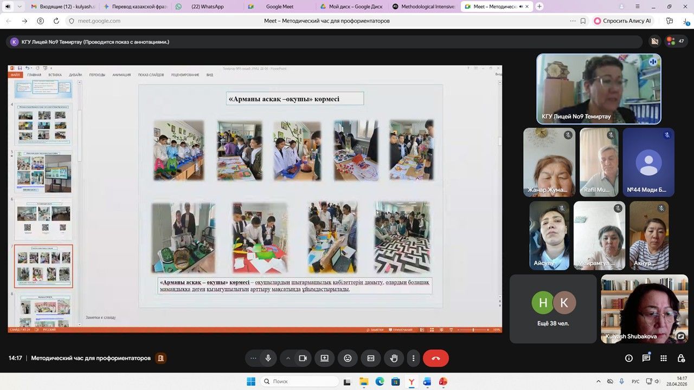Click the share screen icon
The width and height of the screenshot is (694, 390).
click(324, 358)
